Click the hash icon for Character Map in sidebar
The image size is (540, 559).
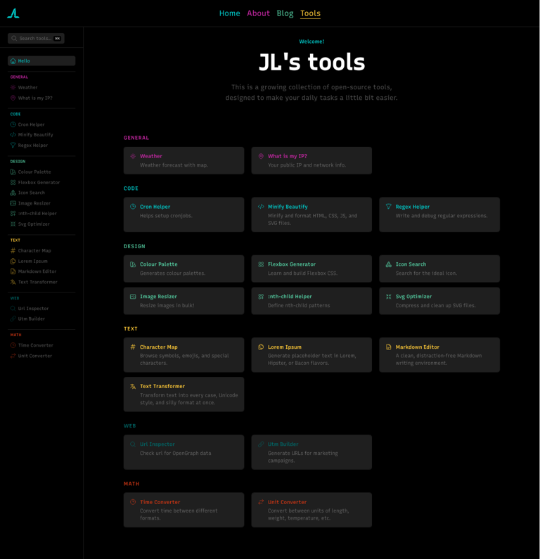click(13, 250)
